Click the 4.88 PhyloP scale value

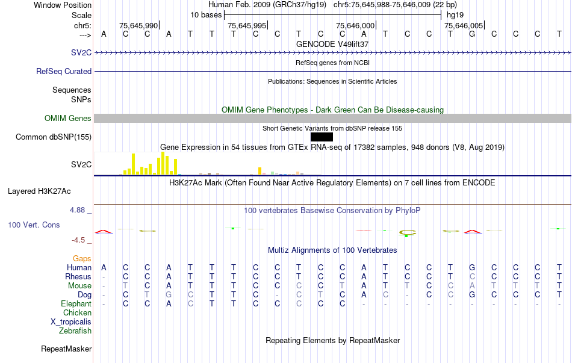point(77,210)
